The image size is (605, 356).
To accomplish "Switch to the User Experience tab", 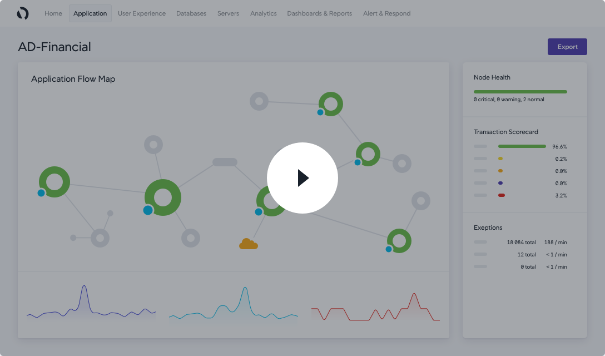I will tap(142, 13).
